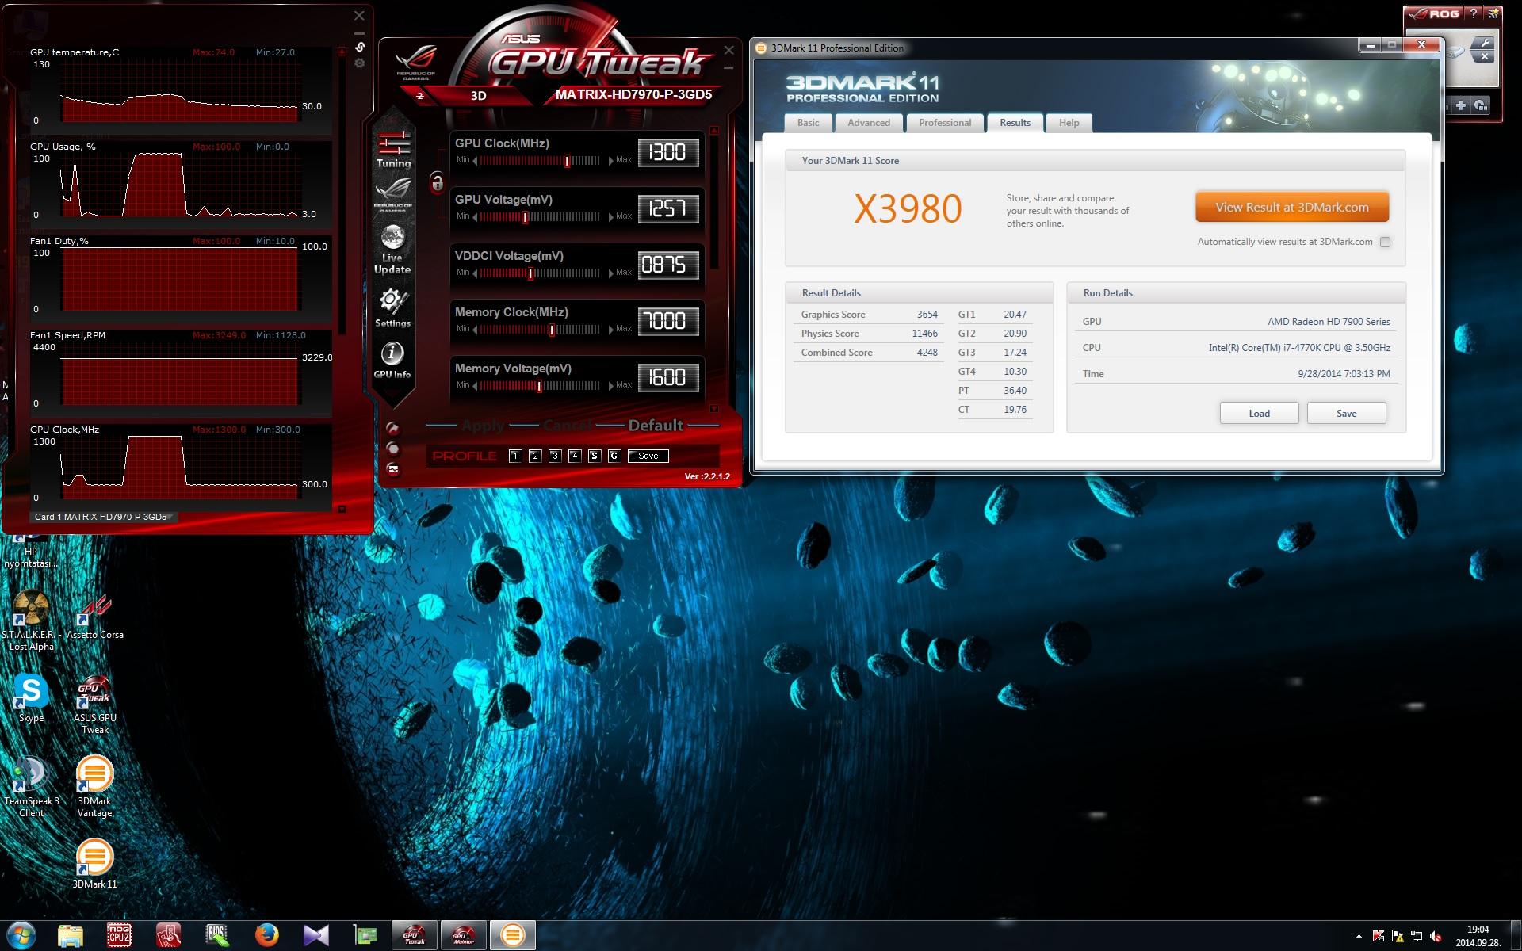1522x951 pixels.
Task: Decrease GPU Clock with Min arrow
Action: point(475,161)
